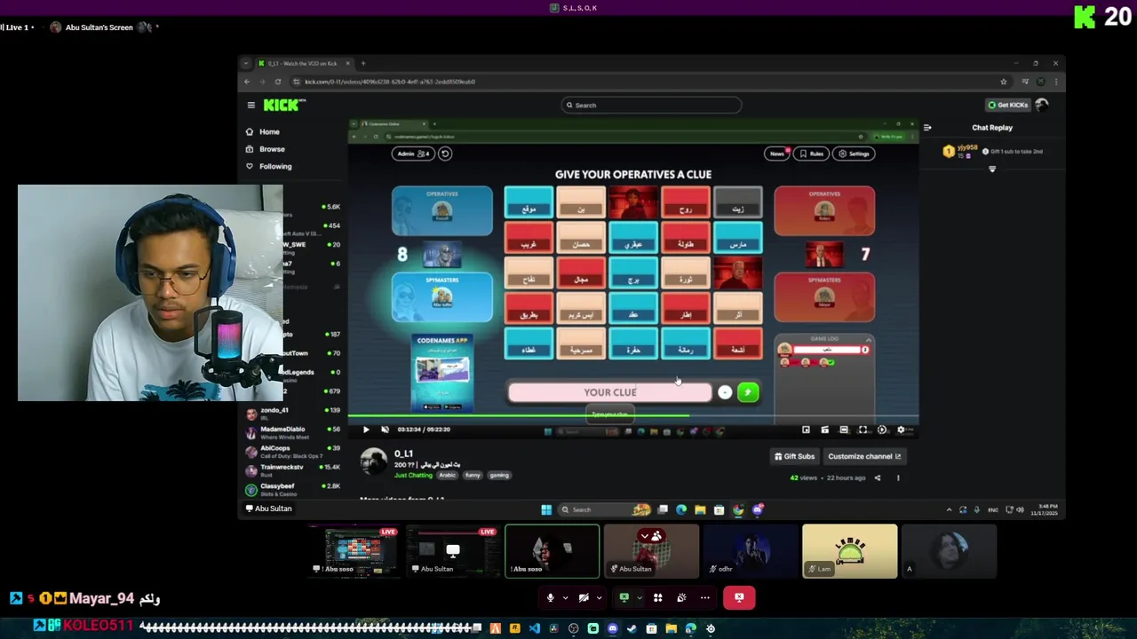Click the 0_L1 channel name
1137x639 pixels.
click(x=403, y=454)
